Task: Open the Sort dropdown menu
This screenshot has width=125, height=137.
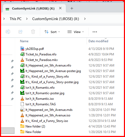Action: pos(52,32)
